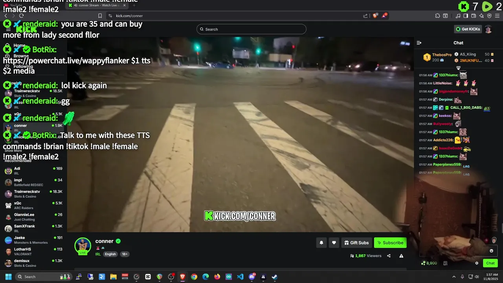Open taskbar volume speaker control
This screenshot has width=503, height=283.
click(477, 277)
